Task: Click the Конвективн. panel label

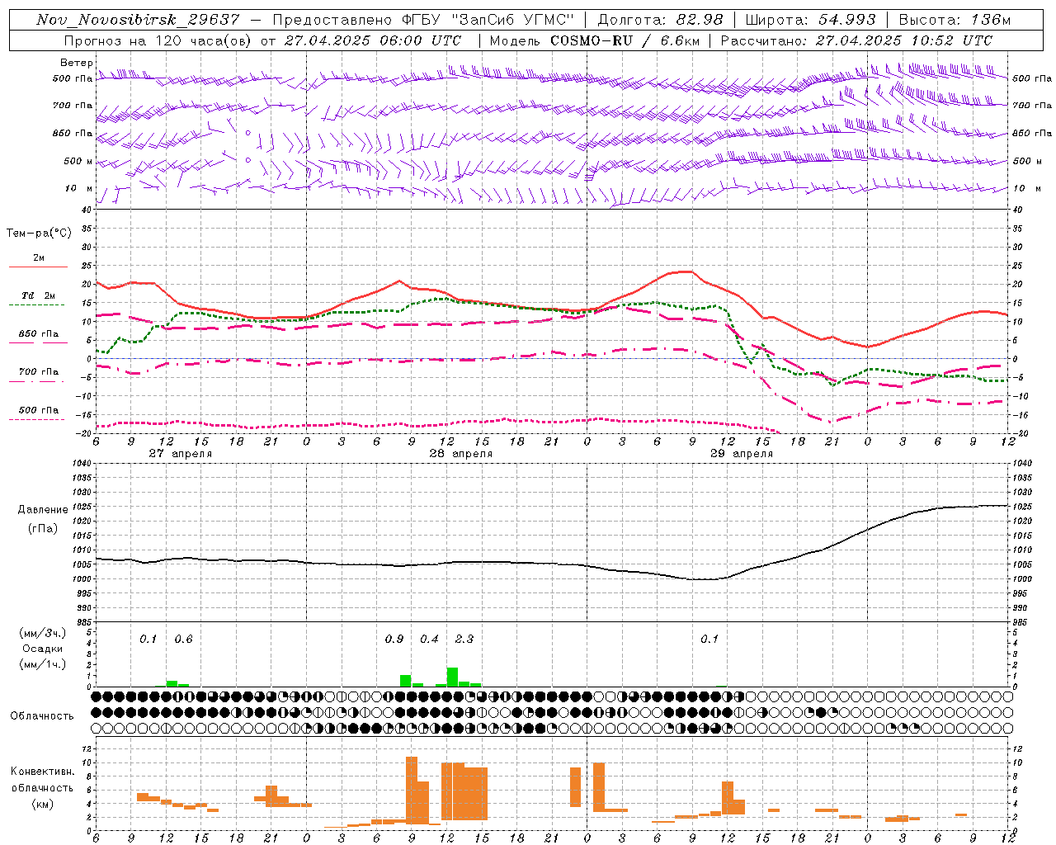Action: coord(42,772)
